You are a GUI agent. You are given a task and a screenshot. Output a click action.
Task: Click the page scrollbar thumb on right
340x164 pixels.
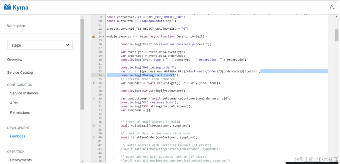(x=336, y=35)
